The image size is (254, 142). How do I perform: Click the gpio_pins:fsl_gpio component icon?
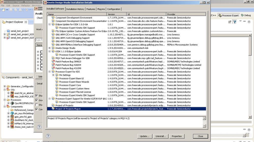tap(12, 117)
